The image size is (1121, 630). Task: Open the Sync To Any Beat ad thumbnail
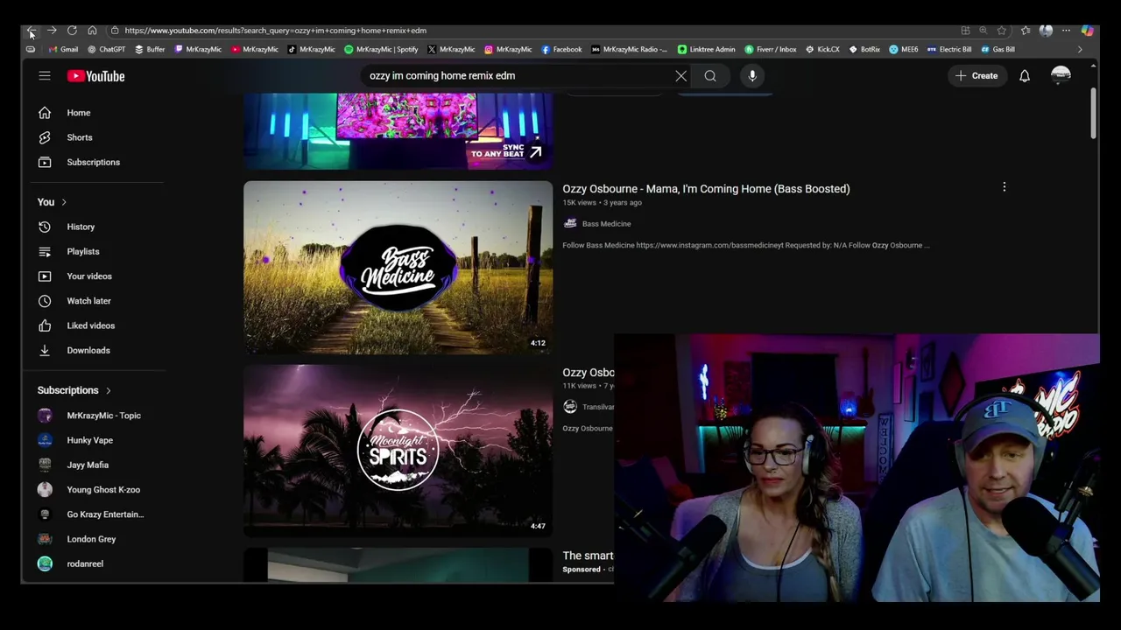point(398,131)
